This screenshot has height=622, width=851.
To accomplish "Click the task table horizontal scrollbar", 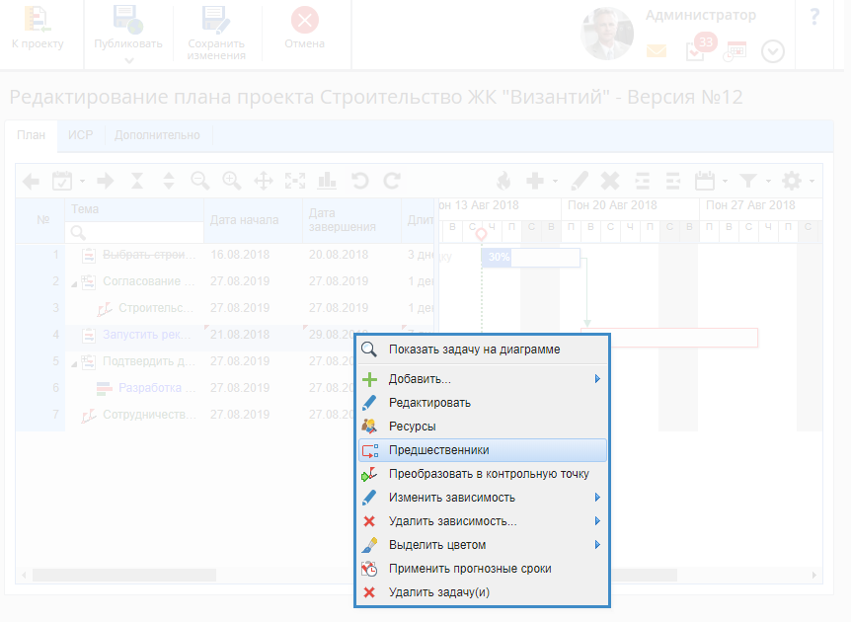I will tap(124, 575).
